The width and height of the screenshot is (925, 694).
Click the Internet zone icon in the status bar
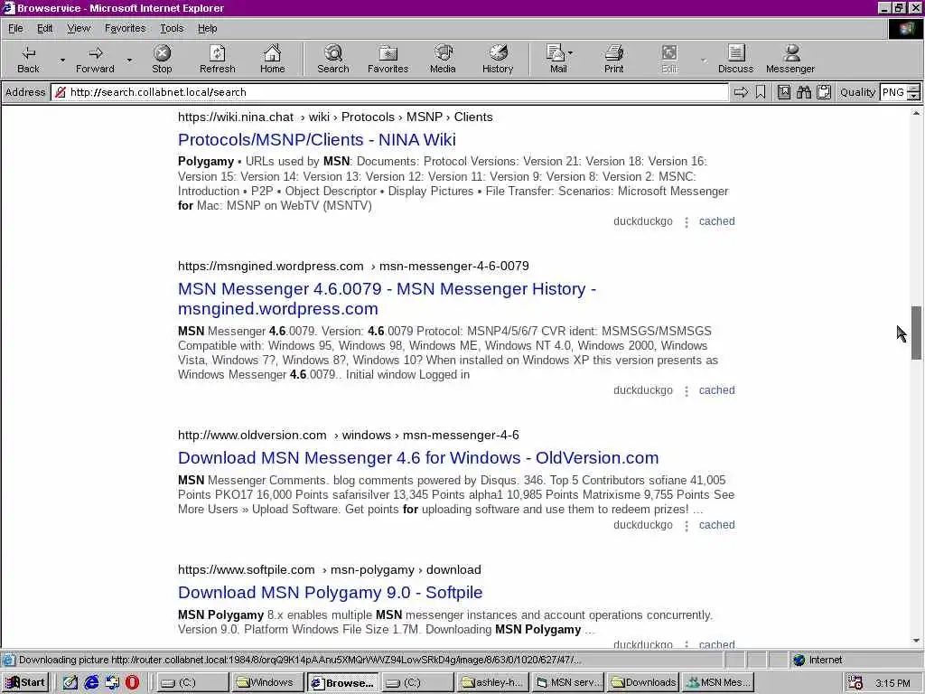click(799, 660)
